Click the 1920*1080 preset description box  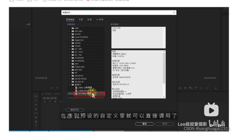point(138,38)
